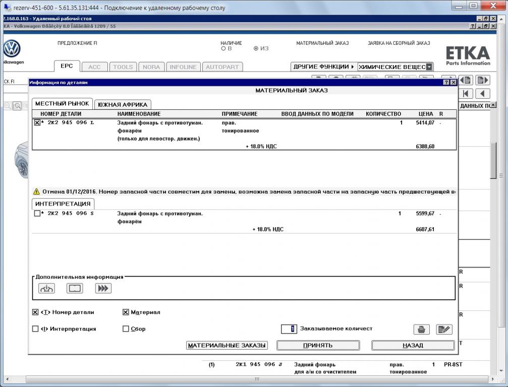508x387 pixels.
Task: Select the НАЛИЧИЕ 'В' radio button
Action: [223, 48]
